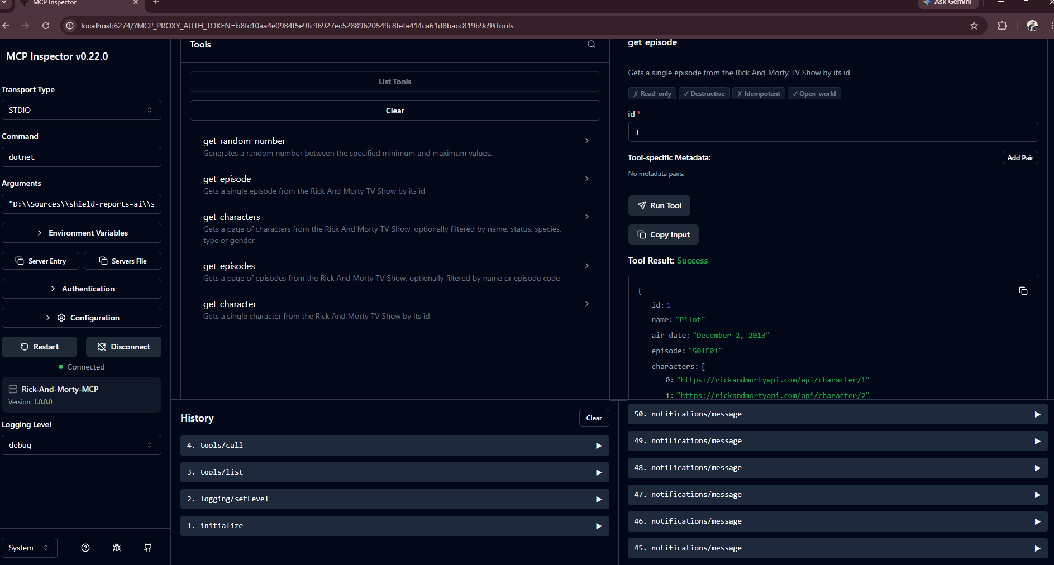The image size is (1054, 565).
Task: Open browser extensions puzzle icon
Action: pyautogui.click(x=1003, y=26)
